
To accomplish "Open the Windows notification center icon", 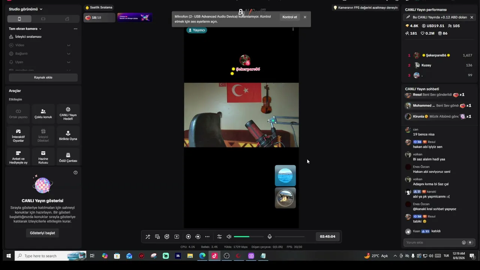I will coord(472,256).
